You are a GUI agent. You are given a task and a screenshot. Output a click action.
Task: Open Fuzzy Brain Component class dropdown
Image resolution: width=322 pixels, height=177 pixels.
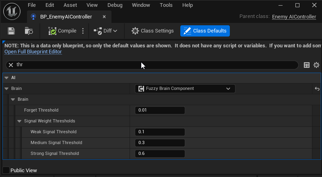[185, 89]
